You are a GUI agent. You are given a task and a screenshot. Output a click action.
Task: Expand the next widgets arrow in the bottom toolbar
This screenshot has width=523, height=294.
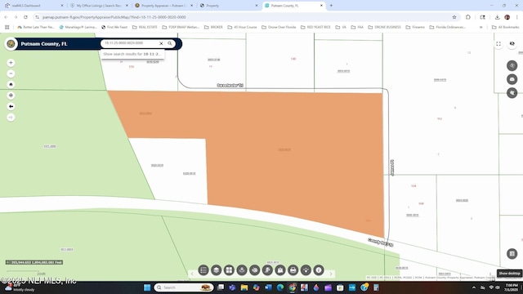[x=331, y=274]
